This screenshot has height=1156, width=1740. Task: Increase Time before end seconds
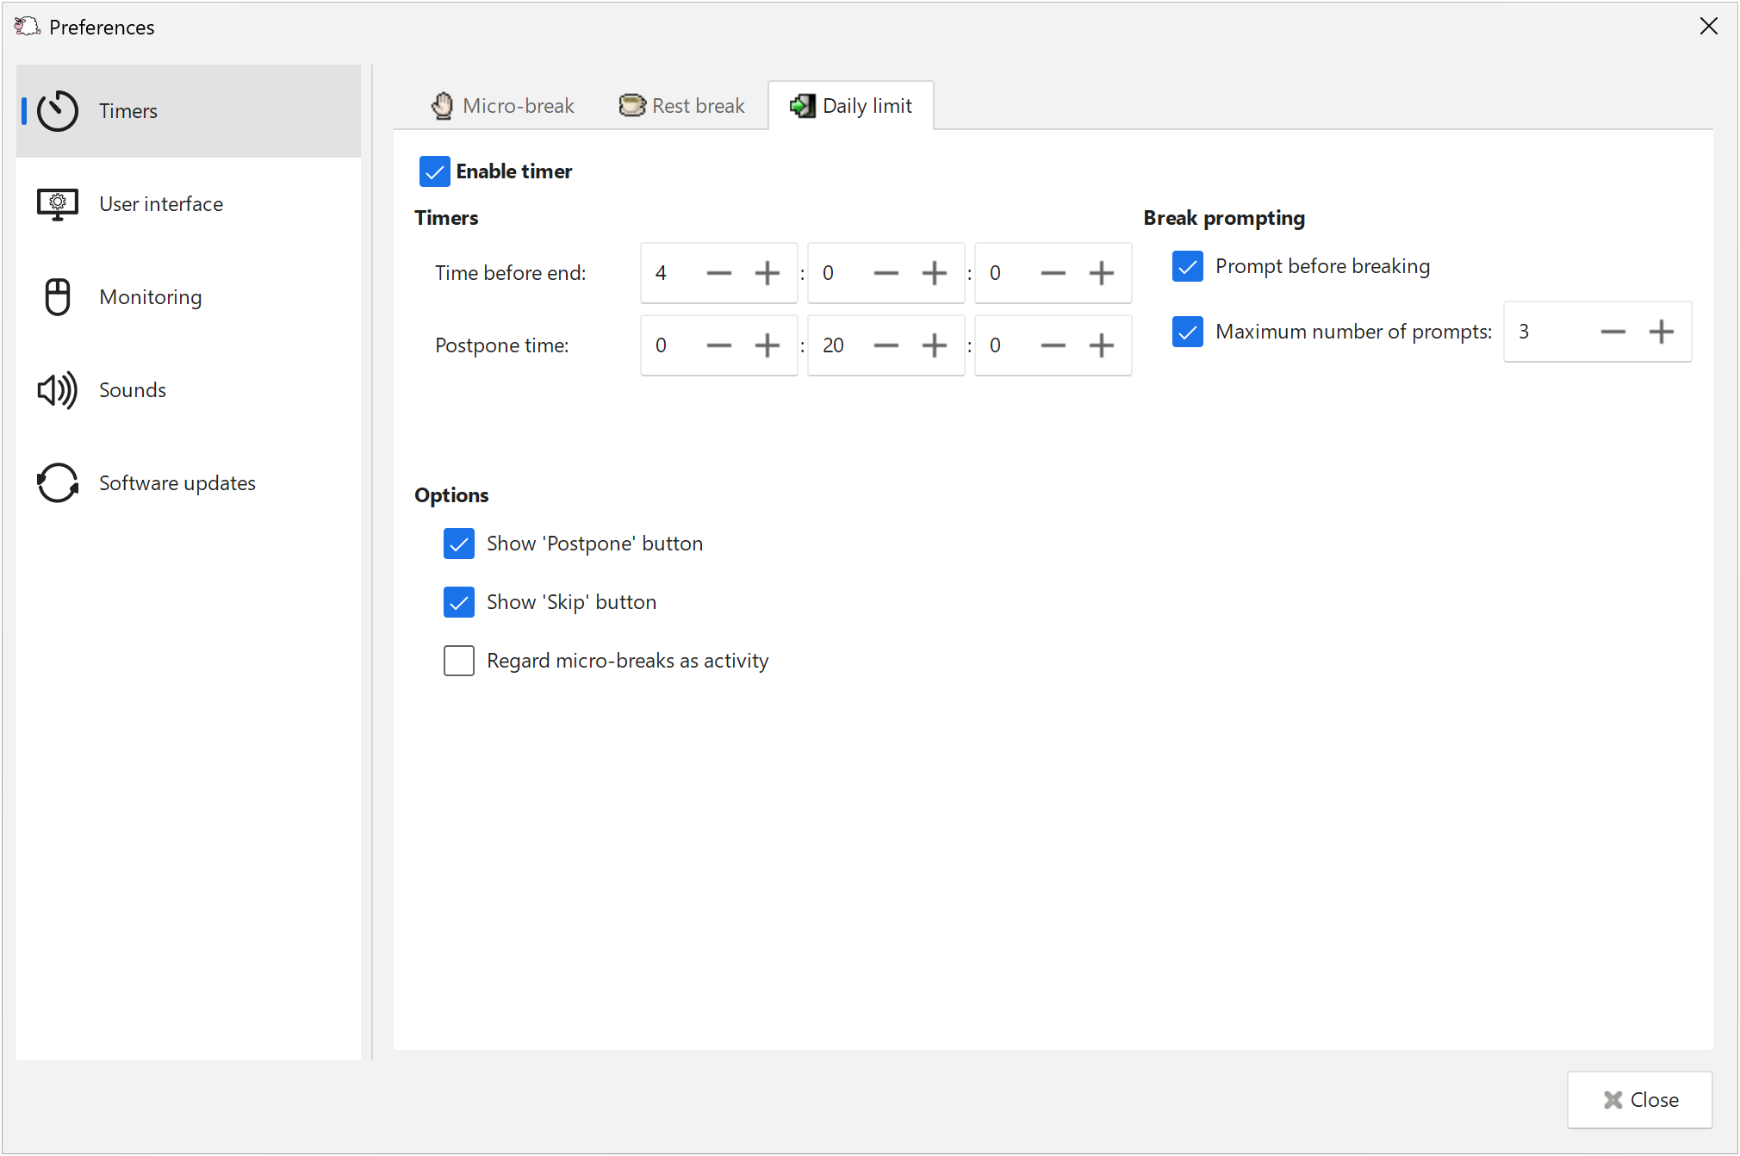click(x=1101, y=273)
